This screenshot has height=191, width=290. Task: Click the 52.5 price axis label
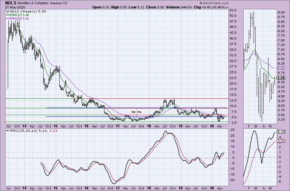coord(233,10)
